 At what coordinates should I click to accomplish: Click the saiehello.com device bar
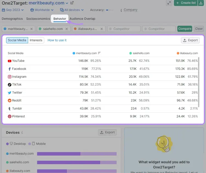click(x=77, y=162)
